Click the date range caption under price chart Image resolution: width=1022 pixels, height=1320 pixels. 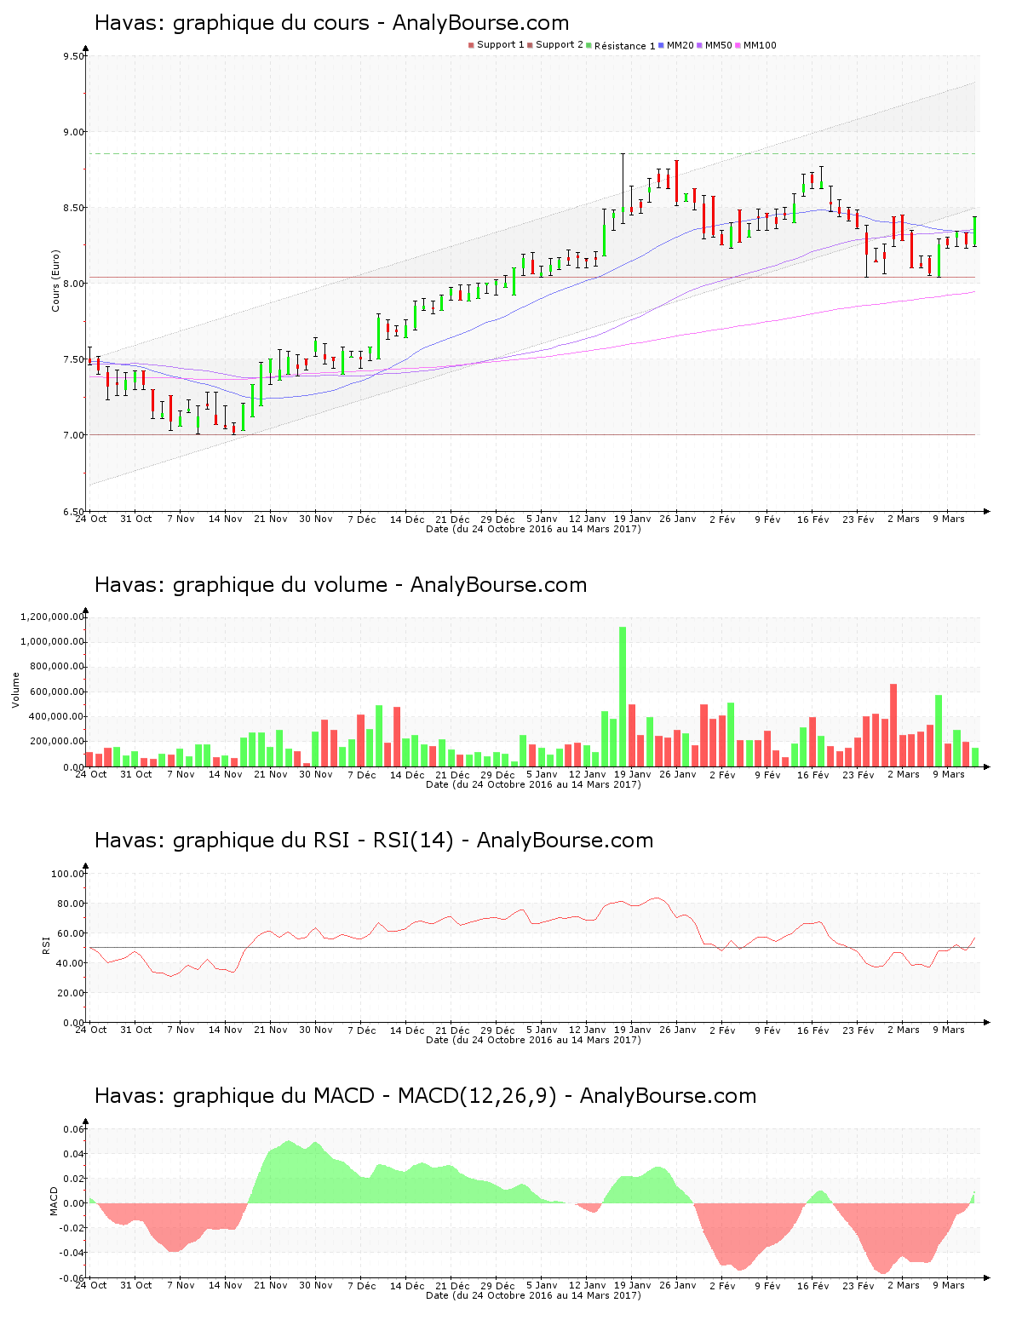coord(533,529)
